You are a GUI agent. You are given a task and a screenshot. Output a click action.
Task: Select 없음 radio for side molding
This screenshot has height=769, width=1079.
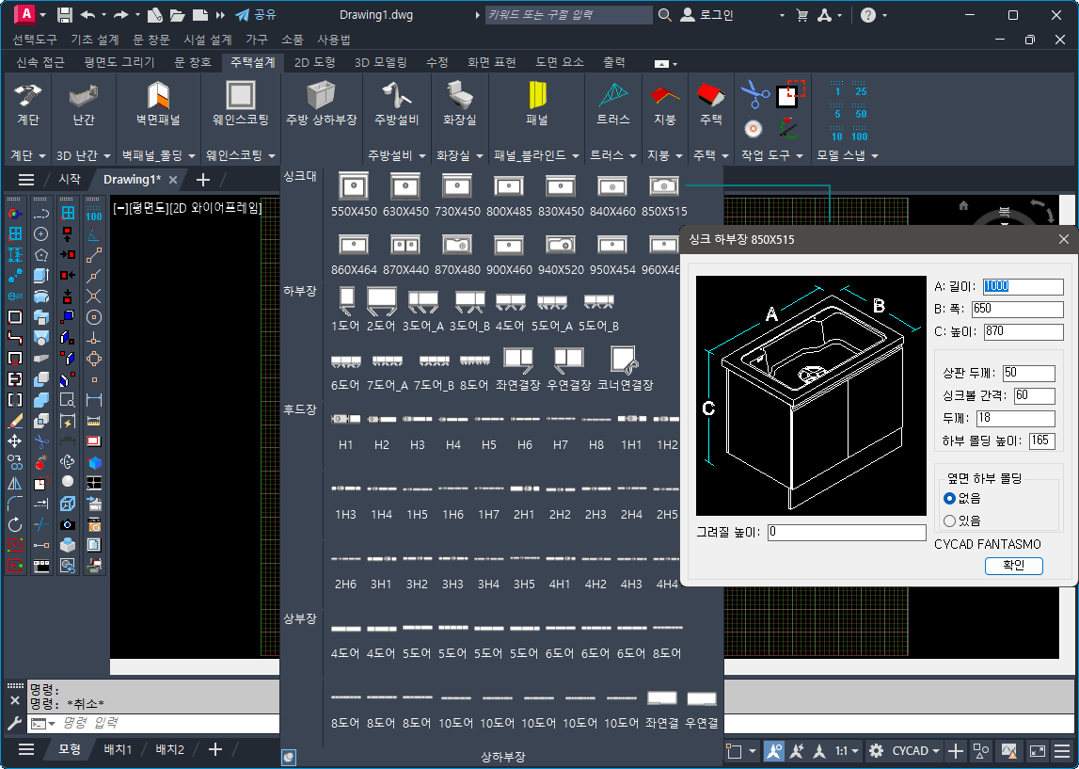(x=950, y=498)
